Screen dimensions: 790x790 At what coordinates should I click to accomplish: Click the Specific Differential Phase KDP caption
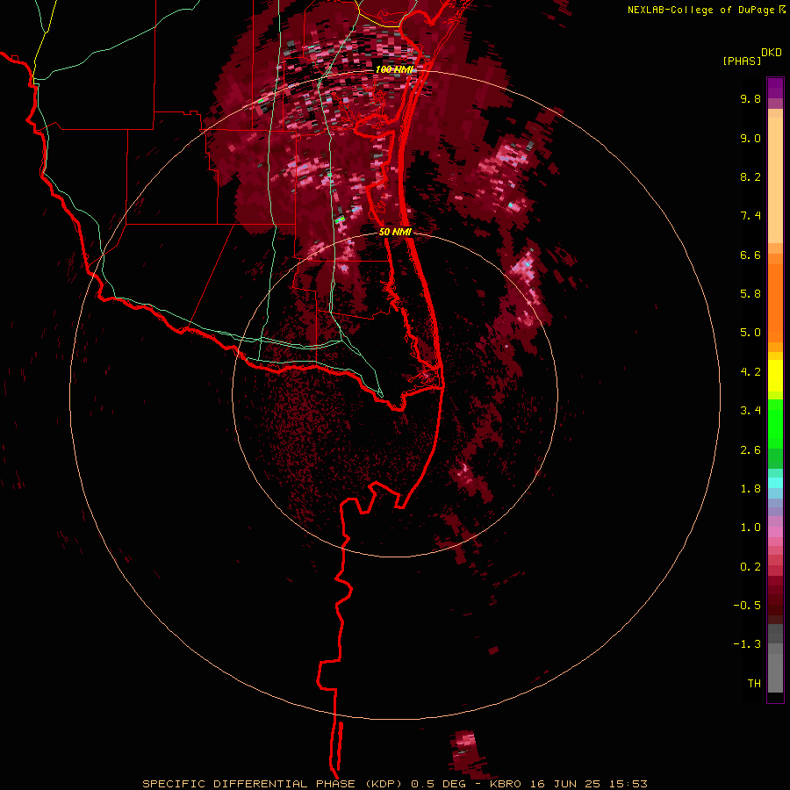(395, 784)
